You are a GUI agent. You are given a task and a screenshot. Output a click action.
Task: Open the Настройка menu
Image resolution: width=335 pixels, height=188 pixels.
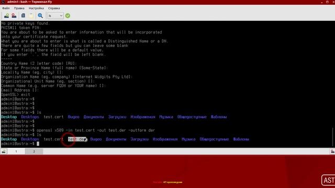[36, 8]
